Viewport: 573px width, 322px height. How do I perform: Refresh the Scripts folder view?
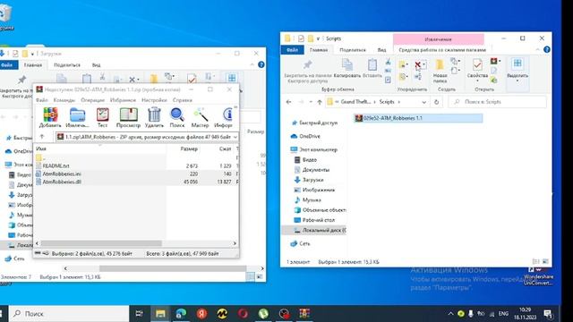pyautogui.click(x=436, y=102)
